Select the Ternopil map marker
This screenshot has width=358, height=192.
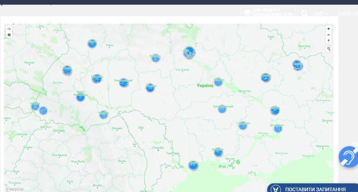tap(97, 78)
